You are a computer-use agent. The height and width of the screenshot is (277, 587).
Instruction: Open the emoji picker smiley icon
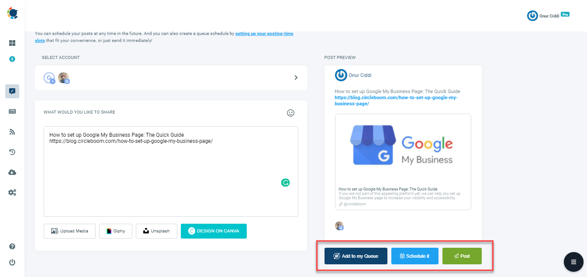[x=290, y=113]
